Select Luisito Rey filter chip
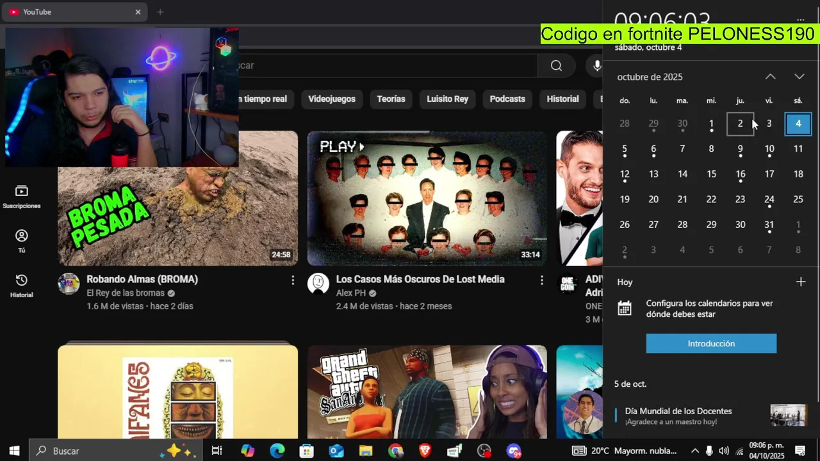The image size is (820, 461). click(x=448, y=99)
